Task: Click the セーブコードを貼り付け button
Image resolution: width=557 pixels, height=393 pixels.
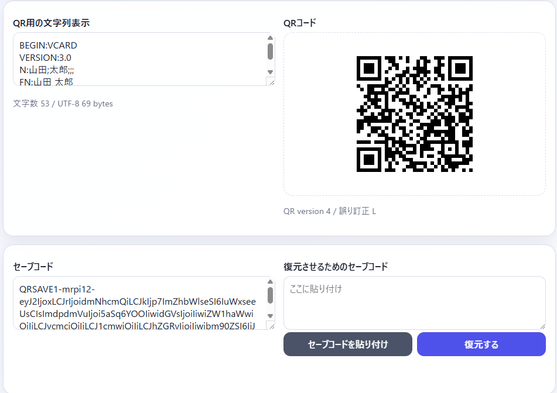Action: [347, 344]
